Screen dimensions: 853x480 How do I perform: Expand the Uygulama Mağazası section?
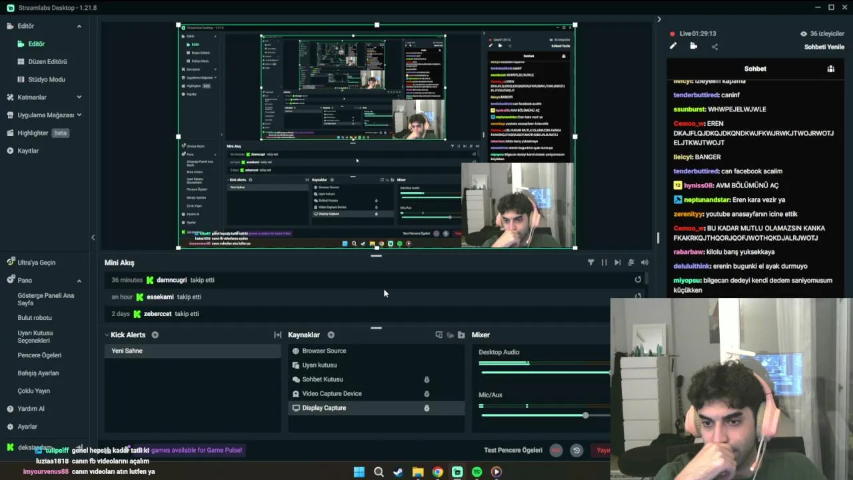[x=79, y=115]
